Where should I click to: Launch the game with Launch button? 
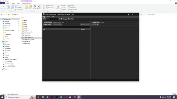71,19
